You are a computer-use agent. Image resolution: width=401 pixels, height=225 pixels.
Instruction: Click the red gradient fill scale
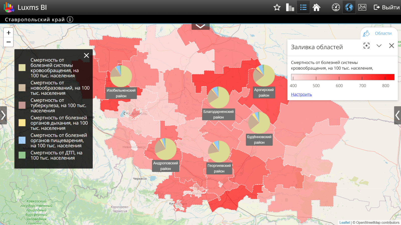tap(343, 77)
